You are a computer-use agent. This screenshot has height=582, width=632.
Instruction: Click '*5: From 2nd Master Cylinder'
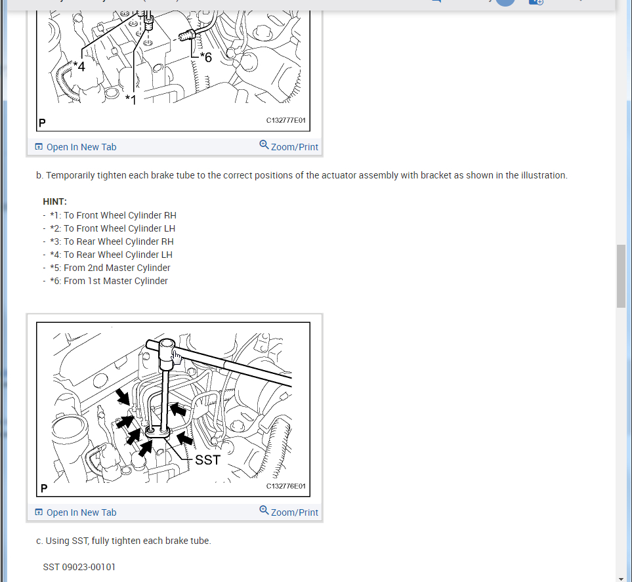(x=110, y=268)
